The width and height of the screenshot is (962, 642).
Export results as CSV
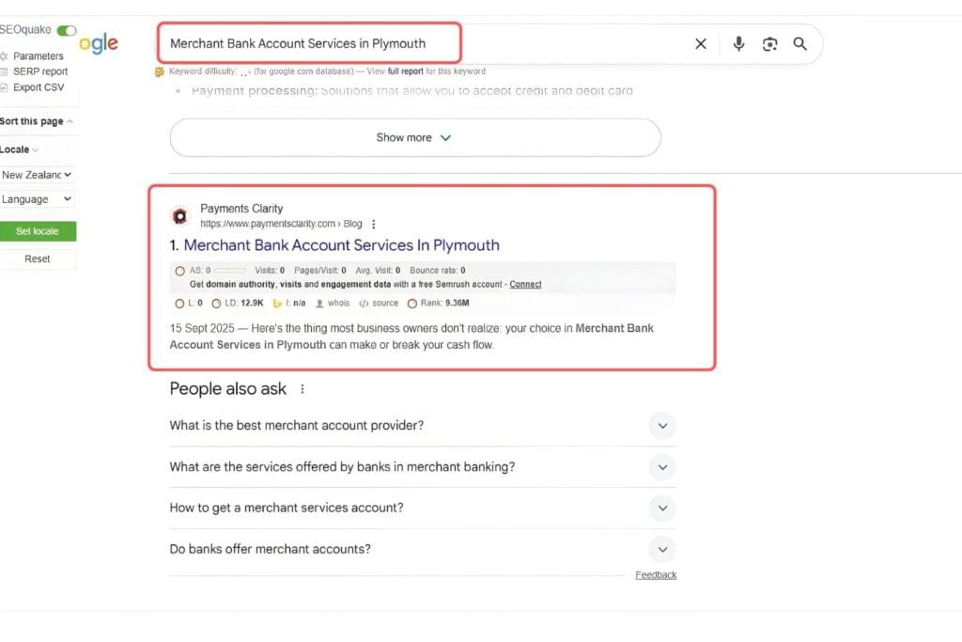coord(39,87)
